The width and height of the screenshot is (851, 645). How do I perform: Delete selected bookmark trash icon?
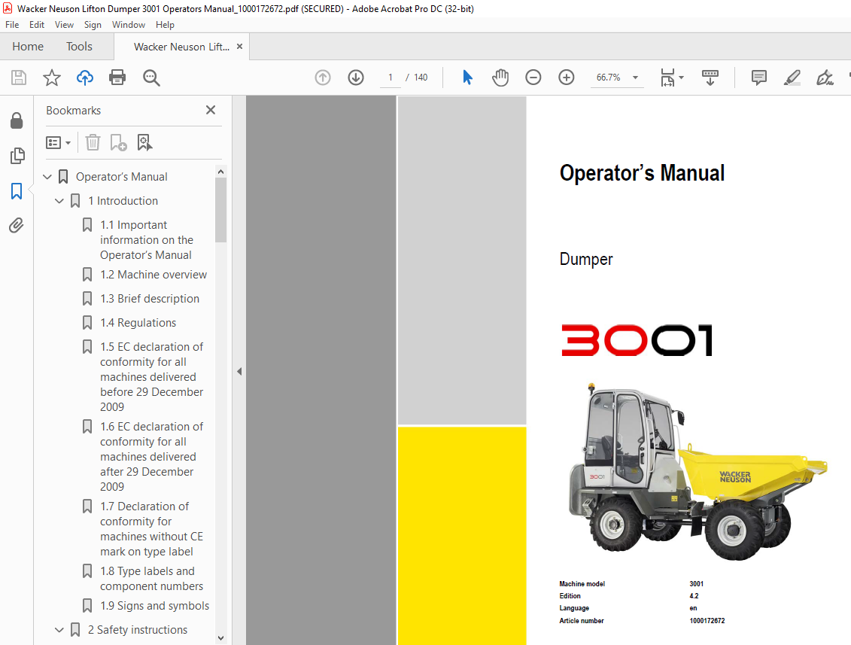point(93,143)
